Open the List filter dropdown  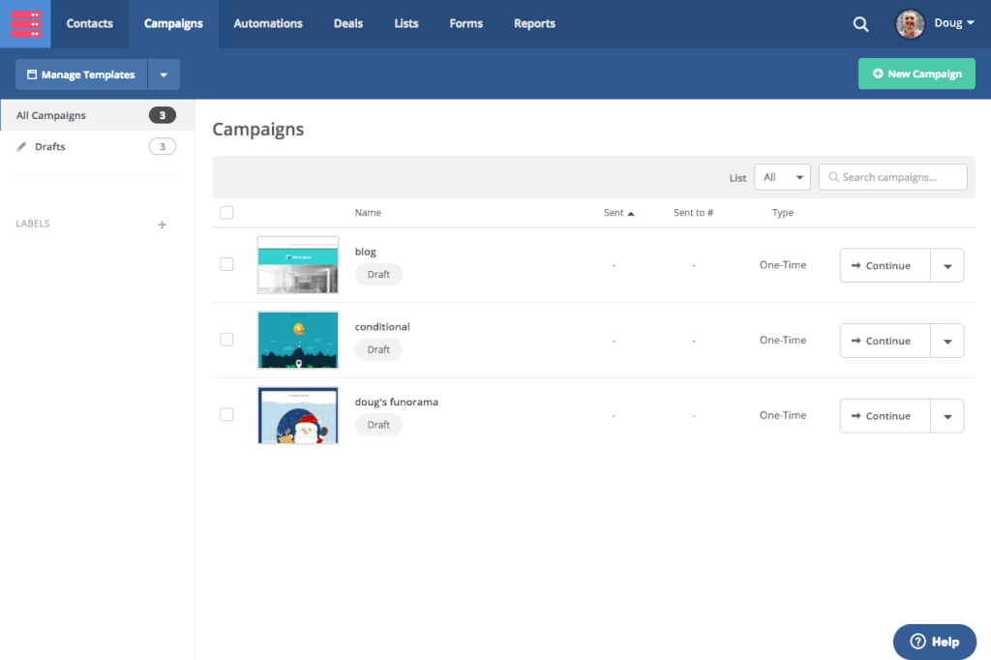point(782,177)
